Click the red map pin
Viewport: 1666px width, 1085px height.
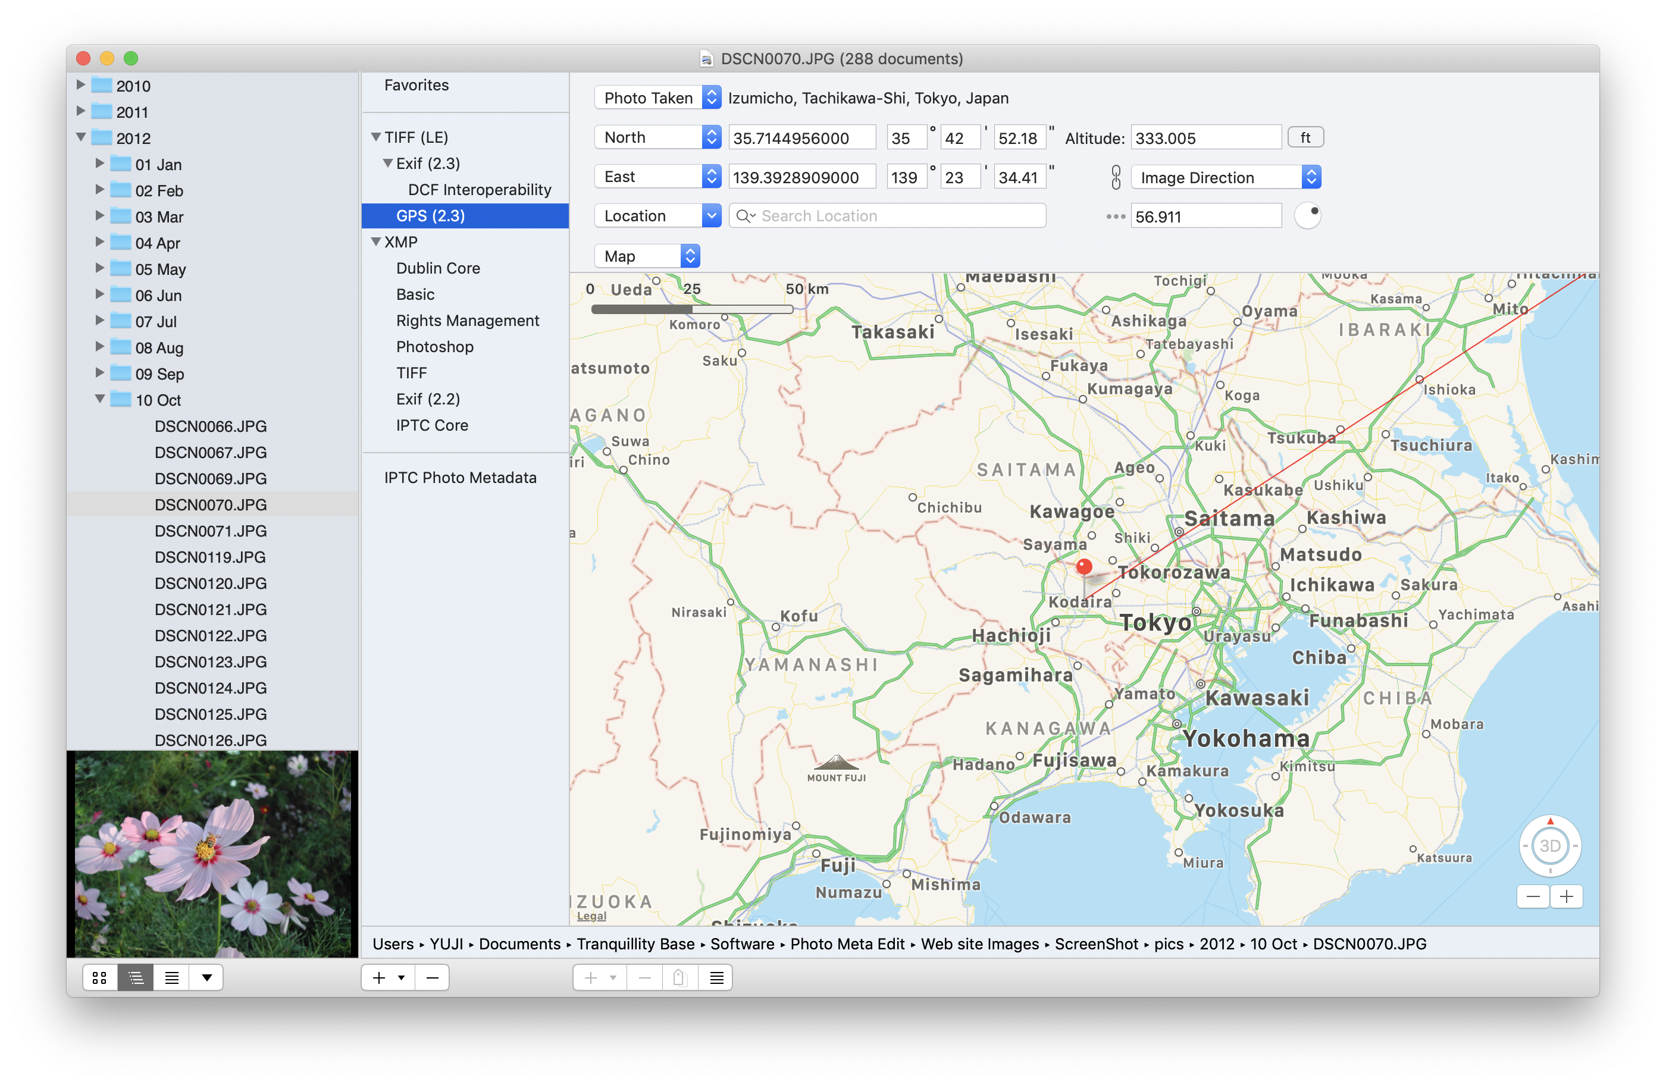1083,566
